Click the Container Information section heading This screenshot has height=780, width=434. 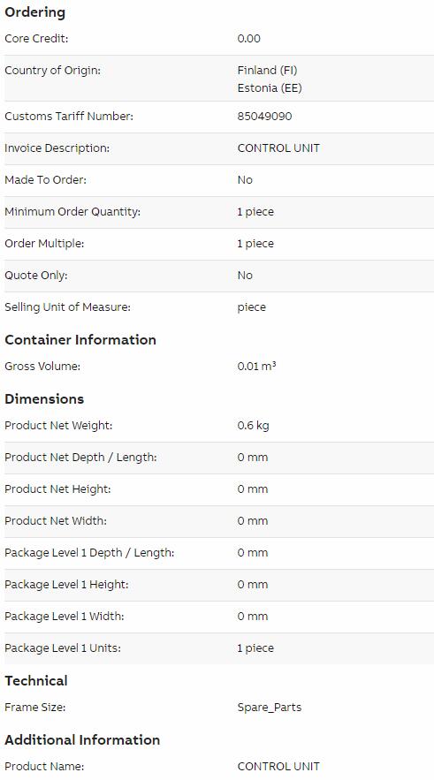pyautogui.click(x=80, y=340)
